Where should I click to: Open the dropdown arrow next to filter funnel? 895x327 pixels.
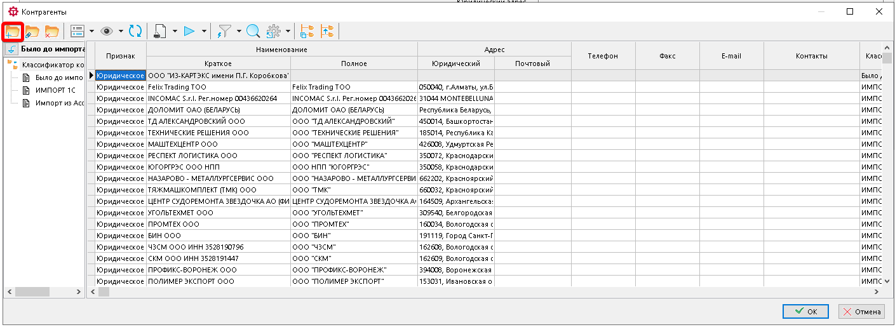[239, 31]
